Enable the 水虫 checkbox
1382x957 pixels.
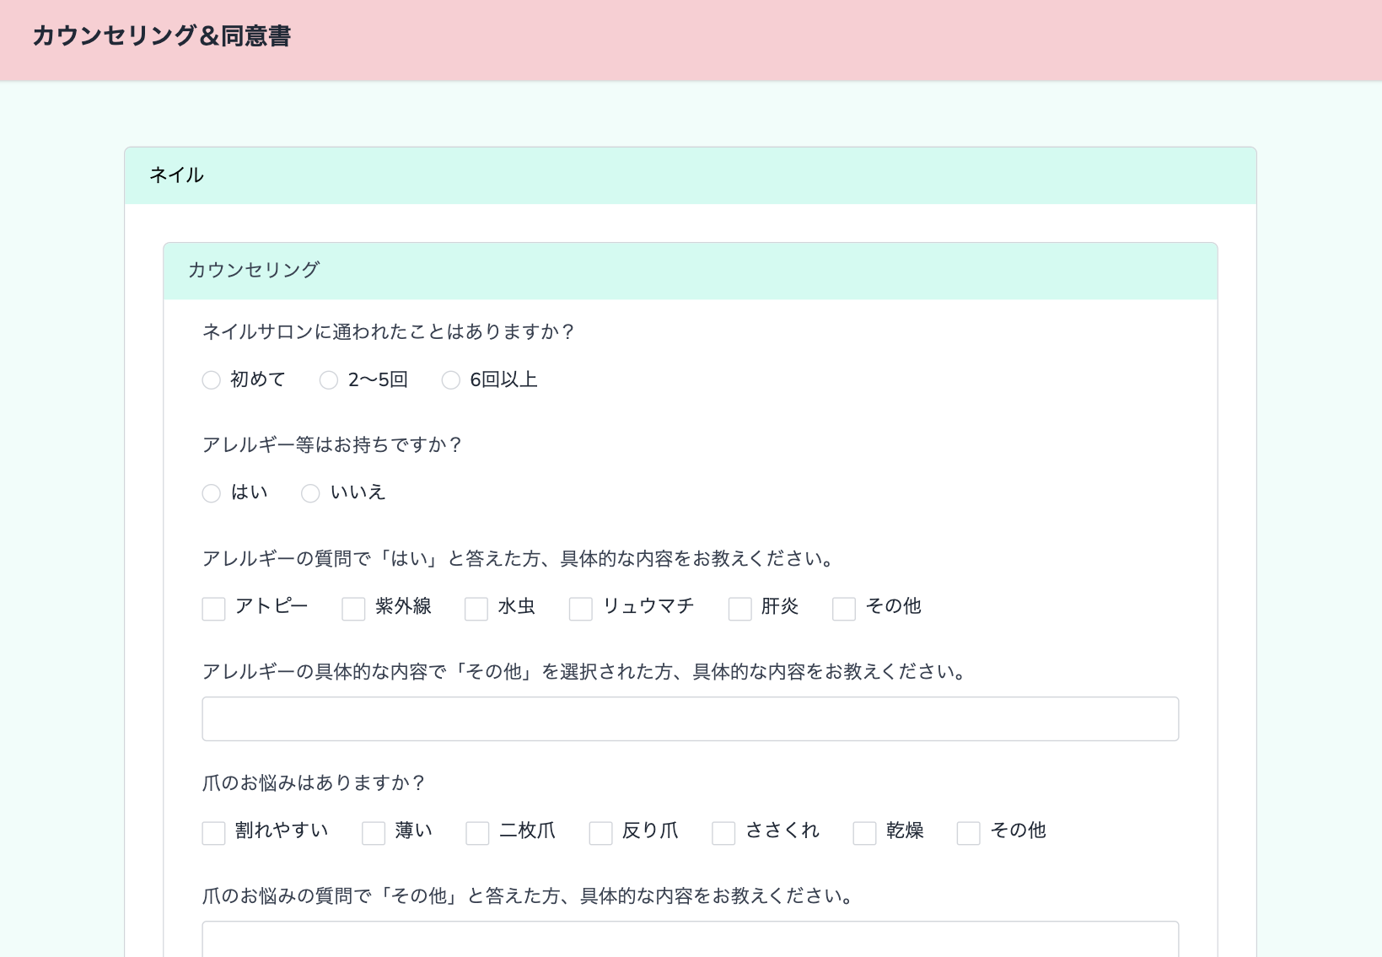476,609
